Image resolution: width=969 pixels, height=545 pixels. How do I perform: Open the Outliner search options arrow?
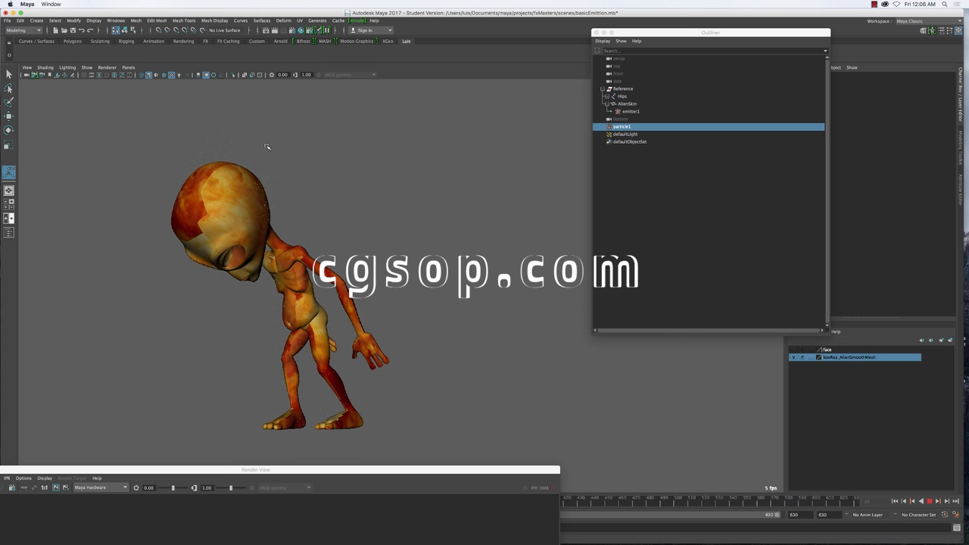[x=825, y=51]
